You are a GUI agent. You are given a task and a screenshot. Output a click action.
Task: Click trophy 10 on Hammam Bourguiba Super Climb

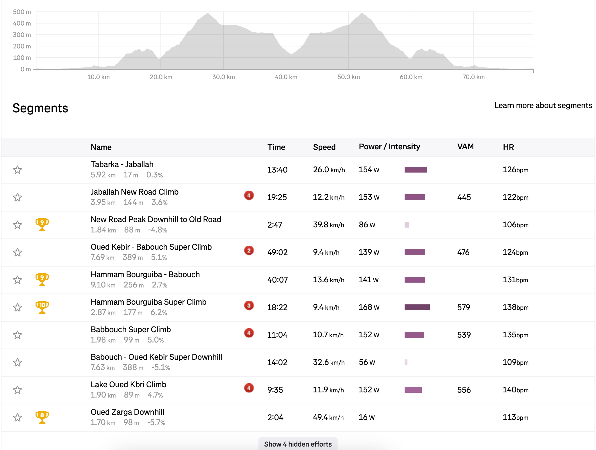coord(42,307)
